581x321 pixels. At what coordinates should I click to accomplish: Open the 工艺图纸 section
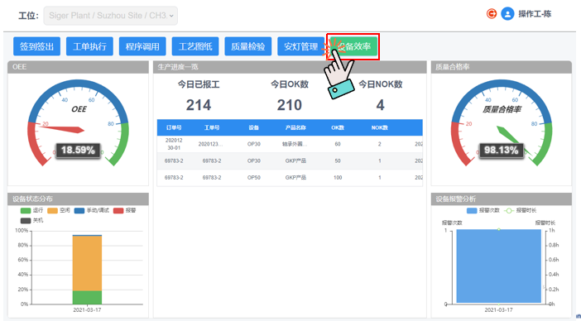click(195, 46)
